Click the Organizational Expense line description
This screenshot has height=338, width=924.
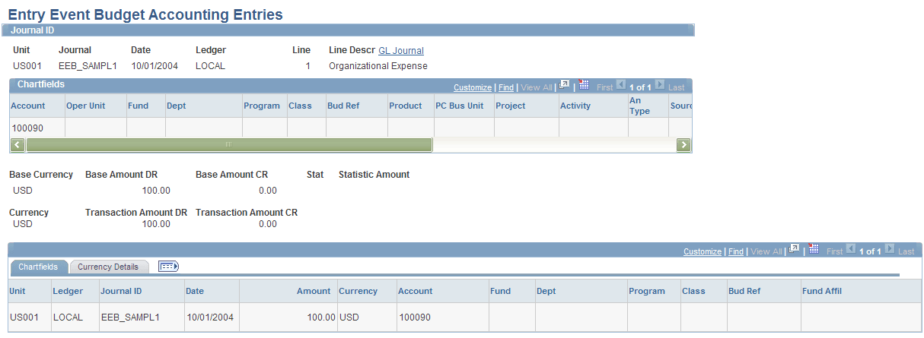click(x=378, y=66)
